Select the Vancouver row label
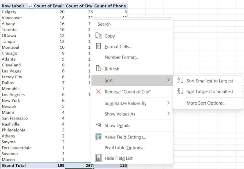Screen dimensions: 244x169 12,18
